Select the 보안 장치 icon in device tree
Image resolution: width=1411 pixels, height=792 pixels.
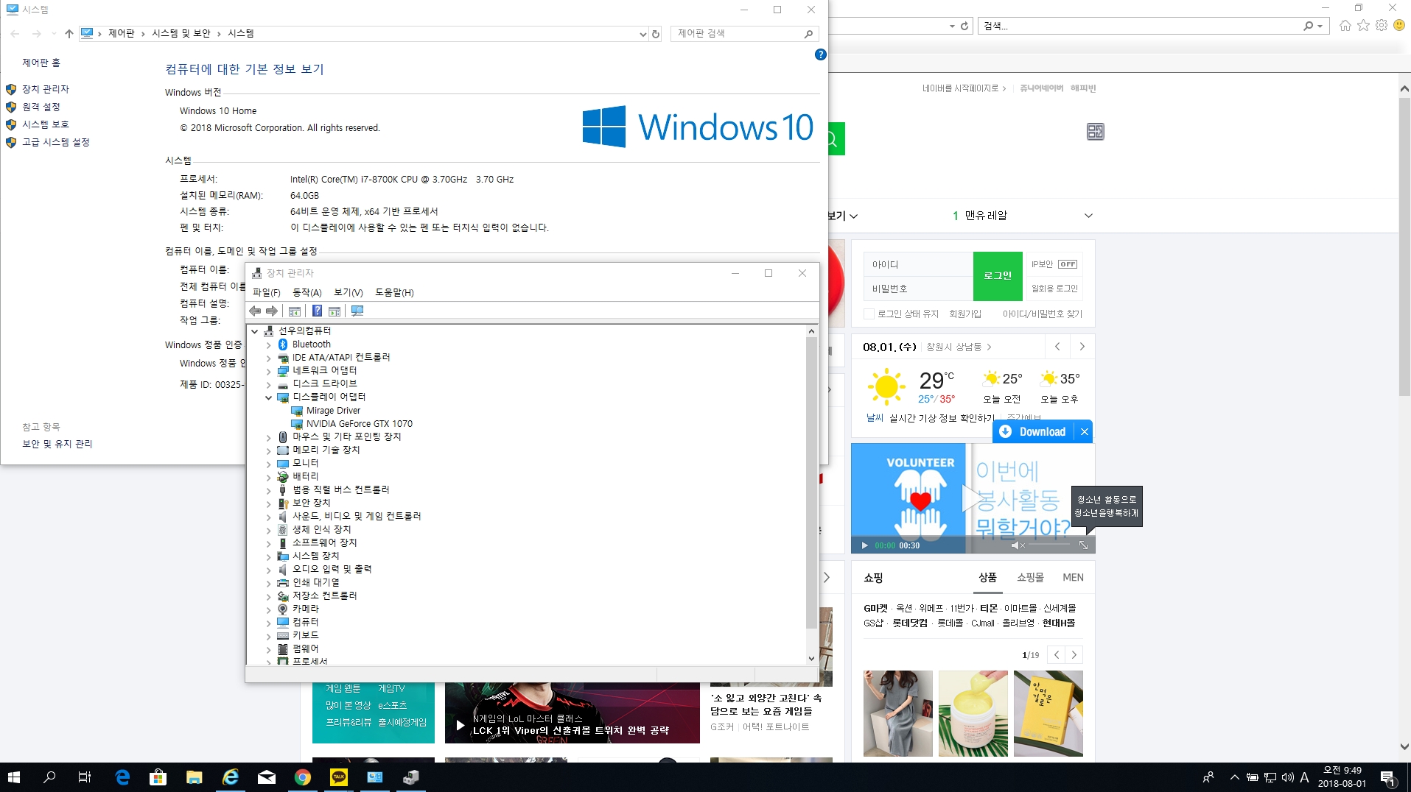point(283,503)
